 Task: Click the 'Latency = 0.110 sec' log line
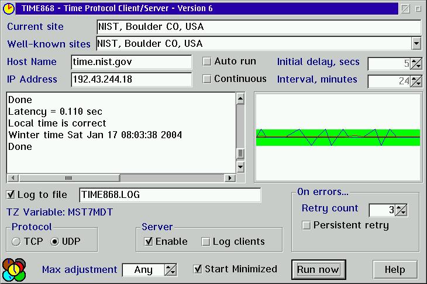point(56,111)
